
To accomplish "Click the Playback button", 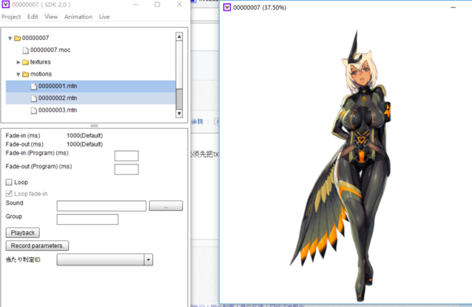I will 23,233.
